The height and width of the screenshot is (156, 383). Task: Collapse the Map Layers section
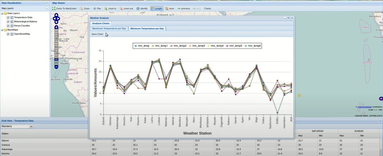[x=47, y=8]
